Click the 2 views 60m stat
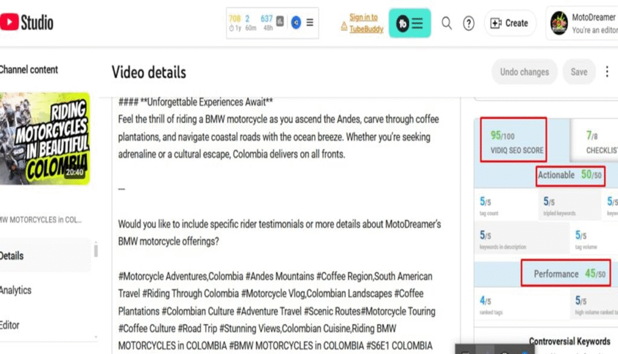This screenshot has height=354, width=618. [x=250, y=23]
